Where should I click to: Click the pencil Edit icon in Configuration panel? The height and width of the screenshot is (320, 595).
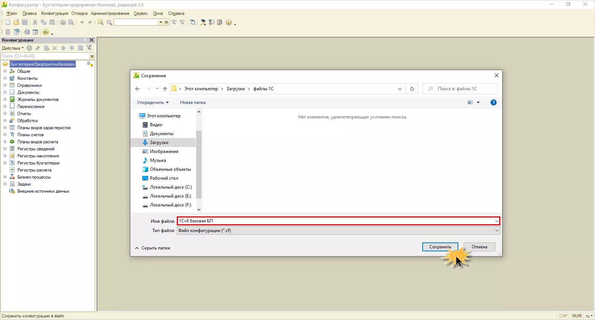click(x=38, y=48)
